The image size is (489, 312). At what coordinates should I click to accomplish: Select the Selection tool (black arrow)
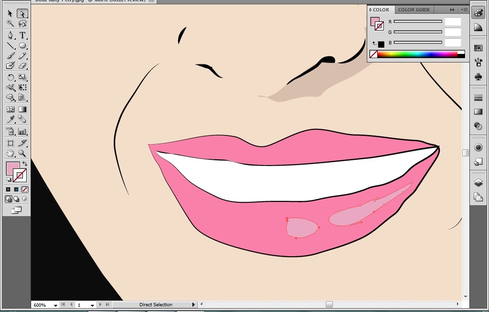click(x=10, y=13)
